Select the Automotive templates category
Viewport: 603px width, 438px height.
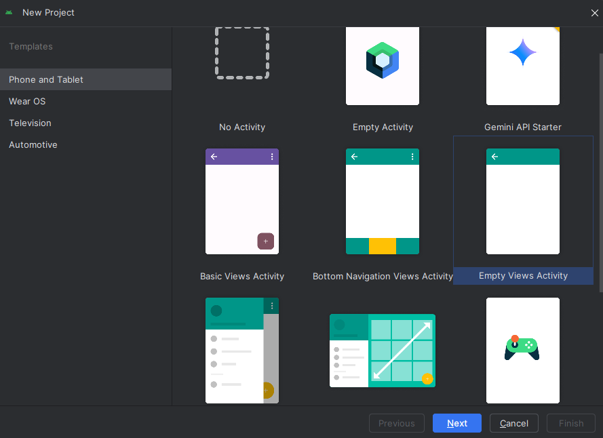coord(33,144)
